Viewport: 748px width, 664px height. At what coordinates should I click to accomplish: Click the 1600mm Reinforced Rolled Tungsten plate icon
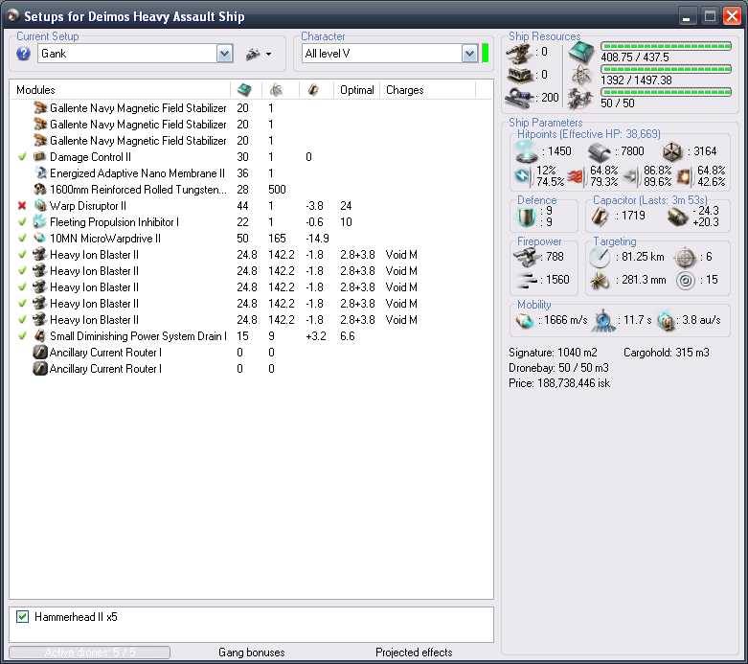coord(40,189)
